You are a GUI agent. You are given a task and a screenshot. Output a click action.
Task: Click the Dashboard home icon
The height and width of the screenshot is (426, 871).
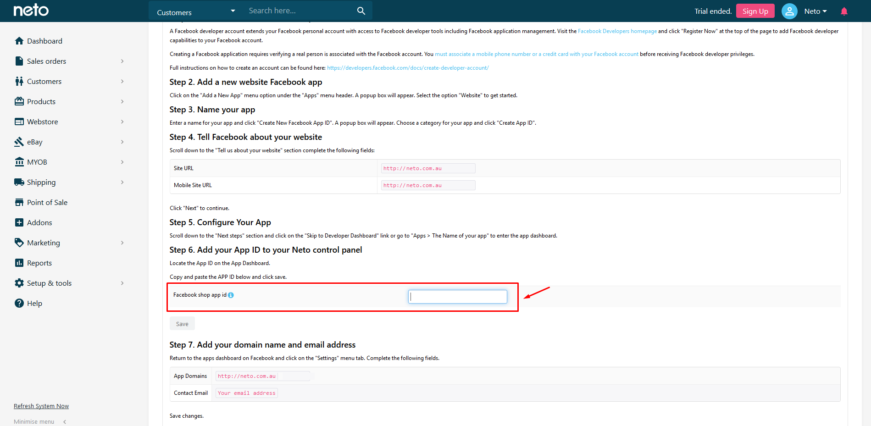point(19,41)
